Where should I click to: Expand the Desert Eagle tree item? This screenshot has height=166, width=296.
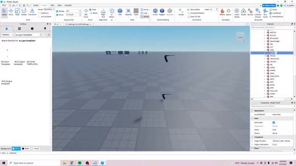pyautogui.click(x=265, y=41)
